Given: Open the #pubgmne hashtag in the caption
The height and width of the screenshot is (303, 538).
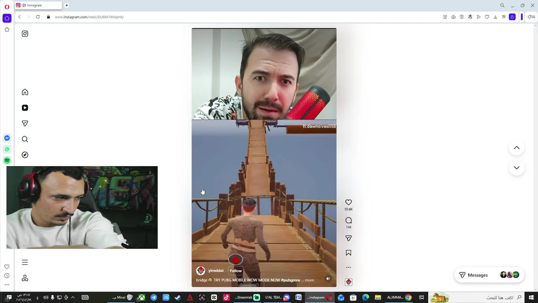Looking at the screenshot, I should (290, 280).
